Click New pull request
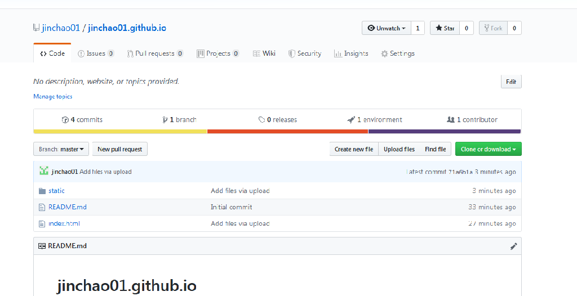Screen dimensions: 577x296 click(120, 149)
